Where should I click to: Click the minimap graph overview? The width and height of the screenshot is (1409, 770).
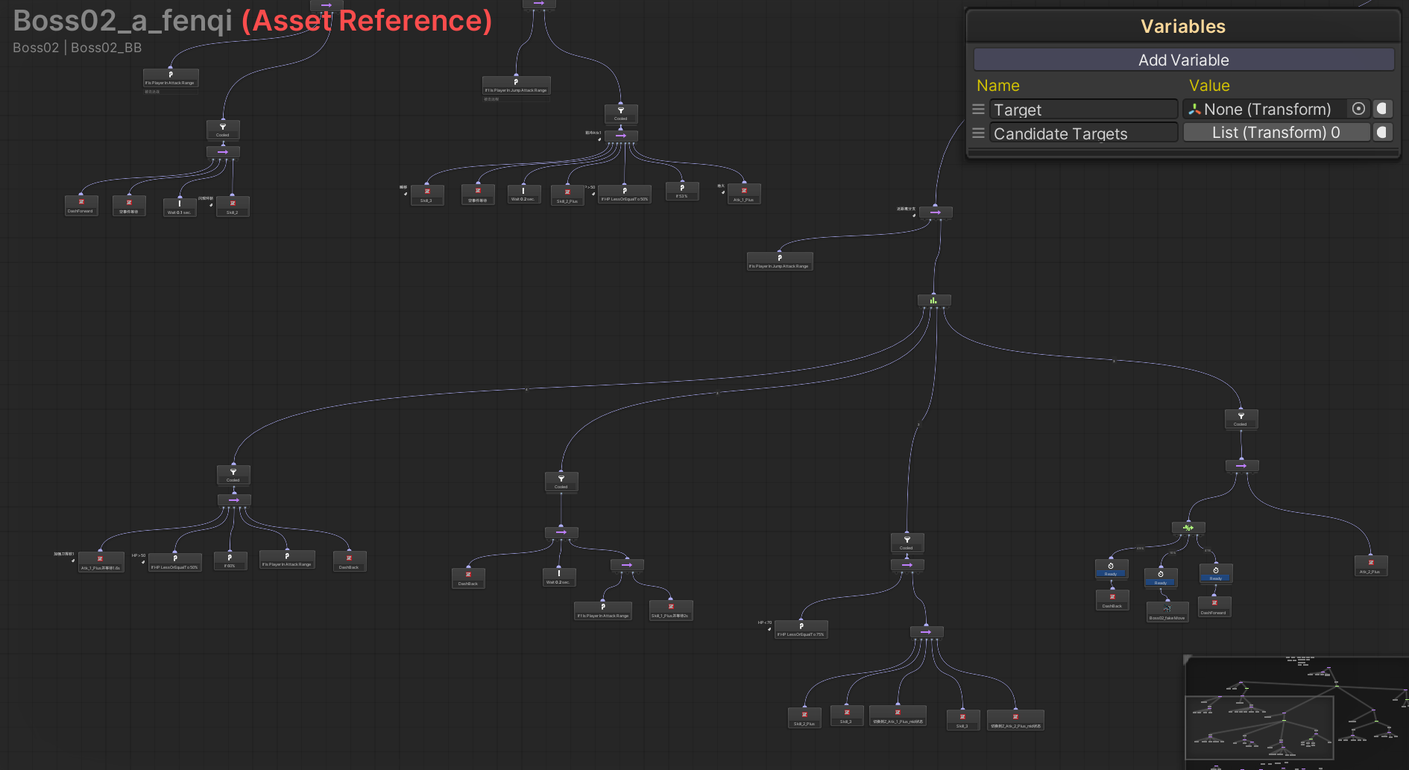coord(1296,712)
